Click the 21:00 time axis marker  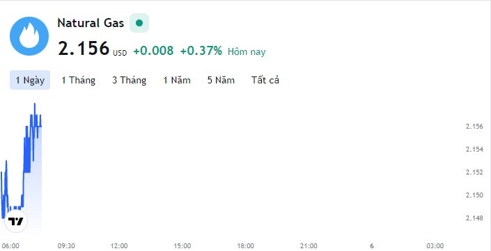[309, 246]
